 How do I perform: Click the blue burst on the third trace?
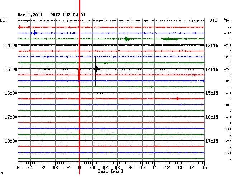pos(35,33)
